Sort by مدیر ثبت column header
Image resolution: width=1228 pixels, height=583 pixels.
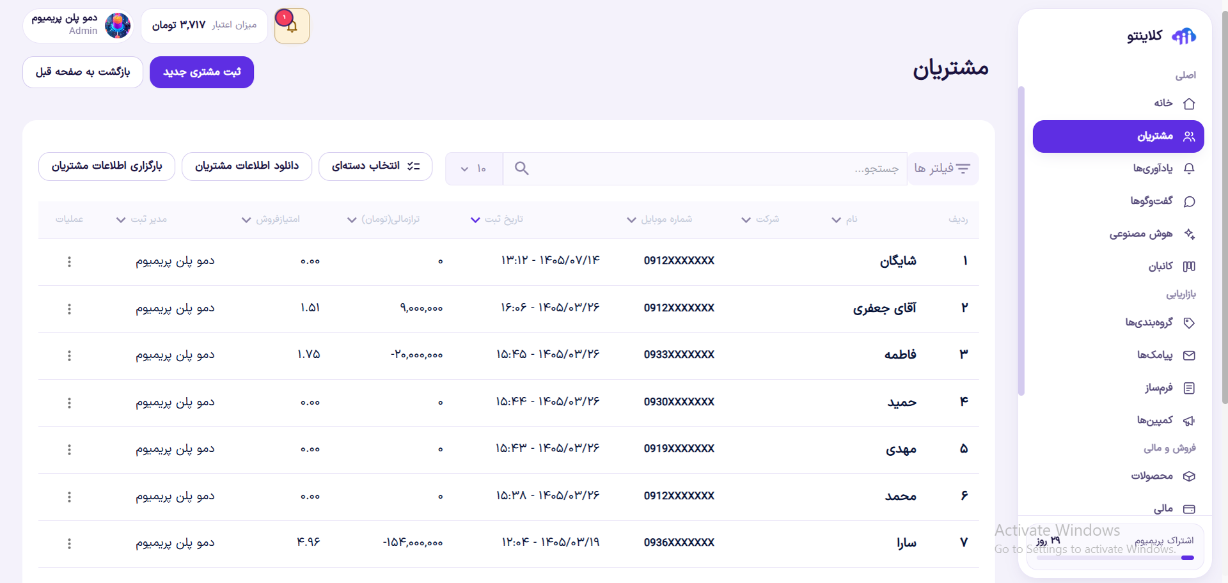tap(141, 219)
